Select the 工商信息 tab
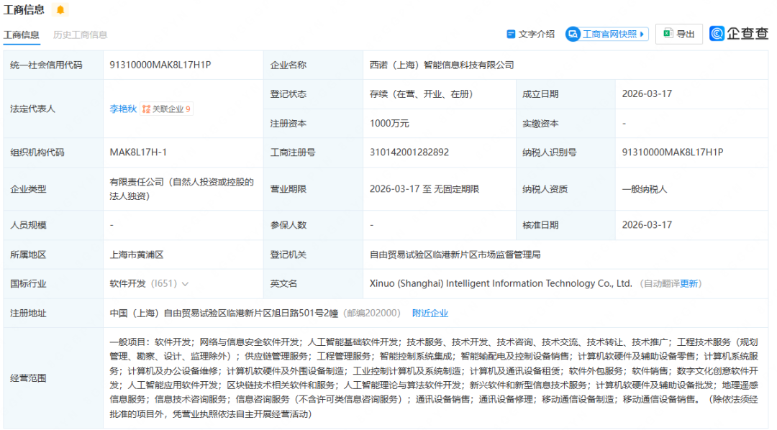Viewport: 777px width, 430px height. tap(22, 35)
